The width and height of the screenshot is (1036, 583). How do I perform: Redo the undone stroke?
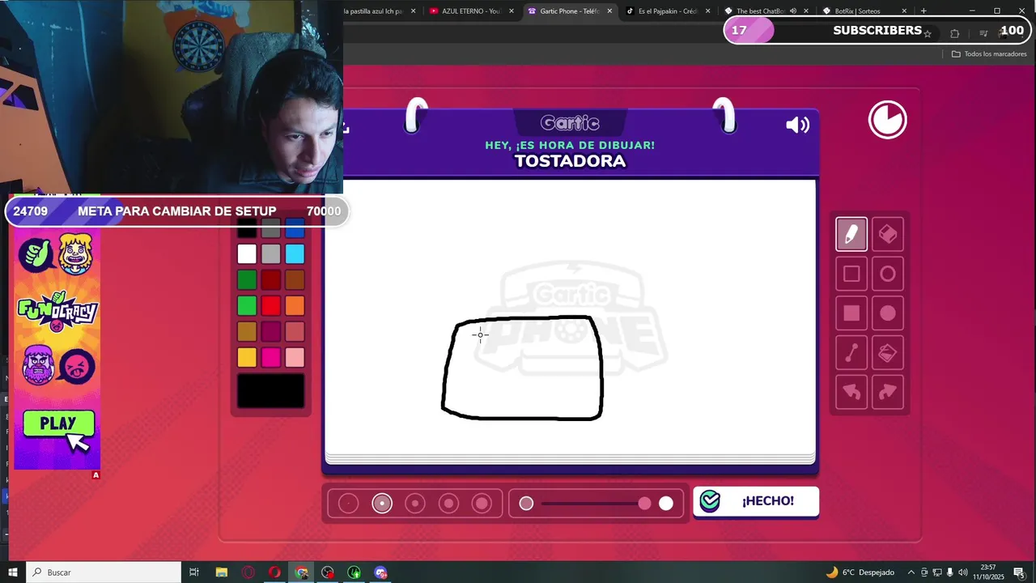[x=888, y=392]
